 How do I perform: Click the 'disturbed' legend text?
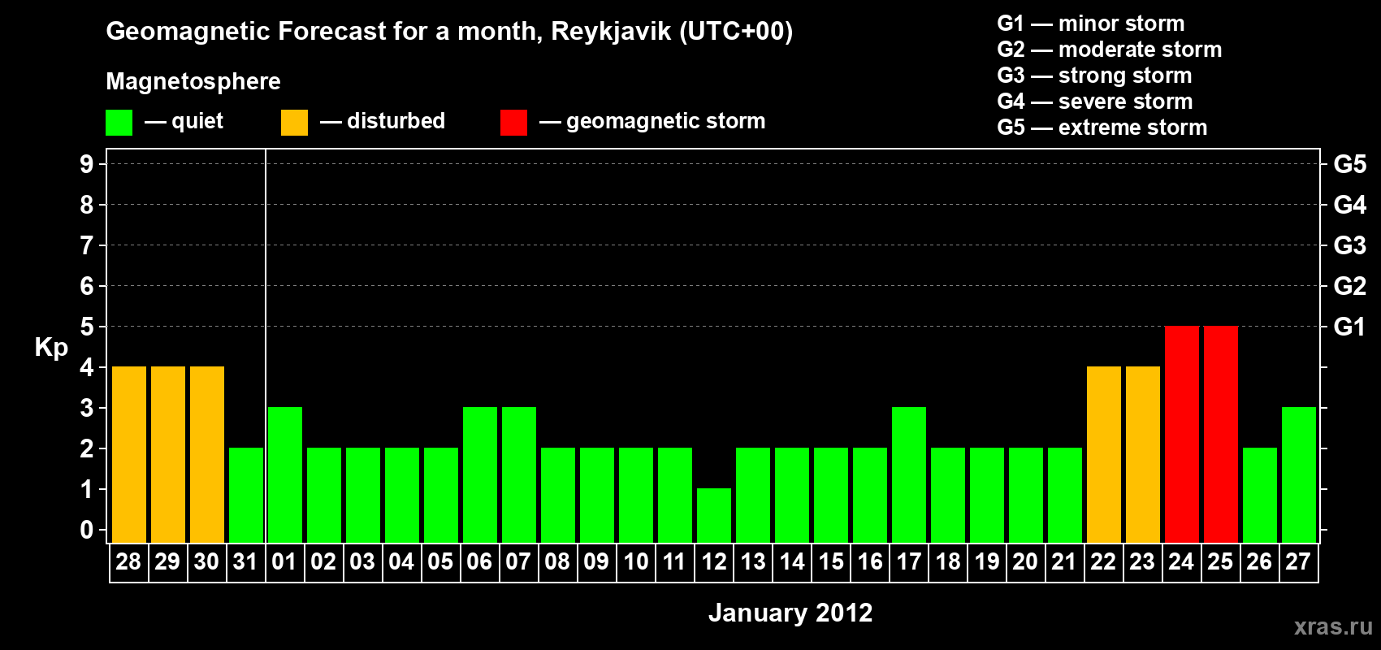click(x=396, y=121)
